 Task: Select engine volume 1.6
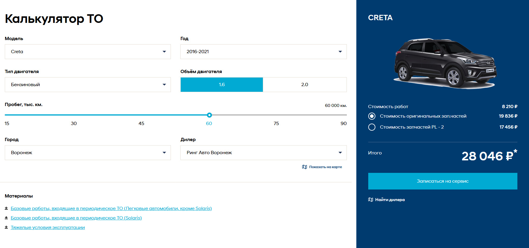[x=222, y=85]
